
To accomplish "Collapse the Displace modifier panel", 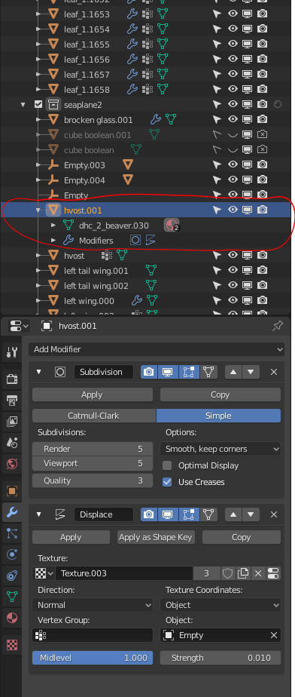I will pyautogui.click(x=38, y=514).
